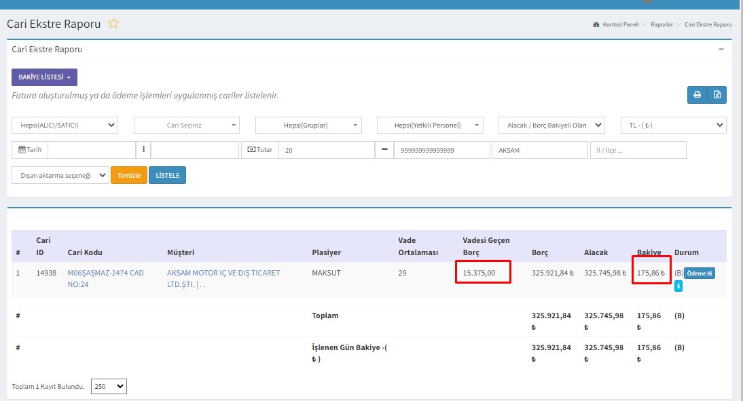Click the Raporlar breadcrumb link

click(x=662, y=24)
